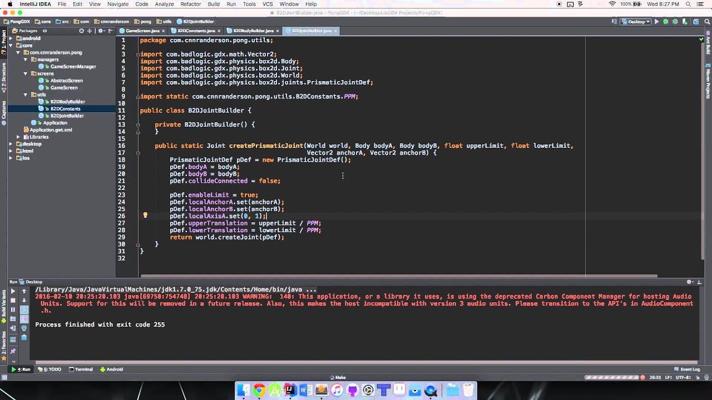Switch to B2DConstants.java editor tab
Screen dimensions: 712x400
click(x=196, y=31)
